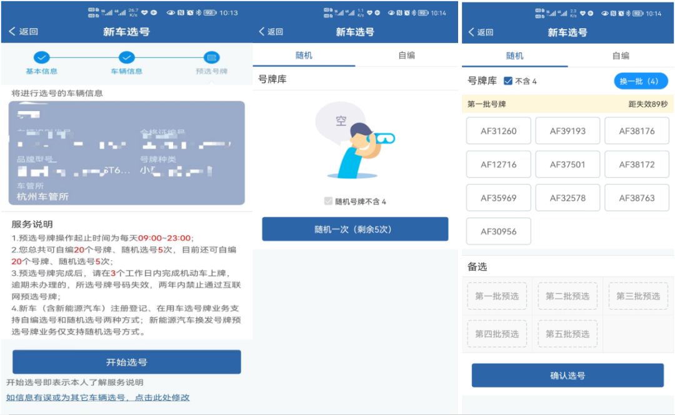Tap the battery indicator in left status bar
The image size is (675, 415).
point(209,13)
